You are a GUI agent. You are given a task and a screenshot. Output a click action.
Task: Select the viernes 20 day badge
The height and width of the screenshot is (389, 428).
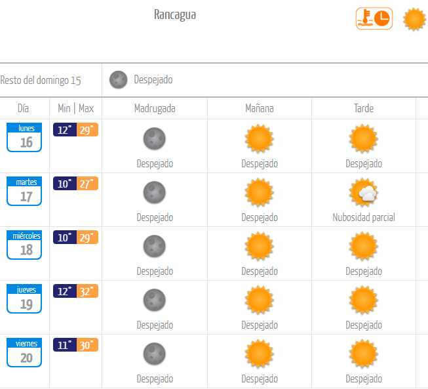coord(24,352)
